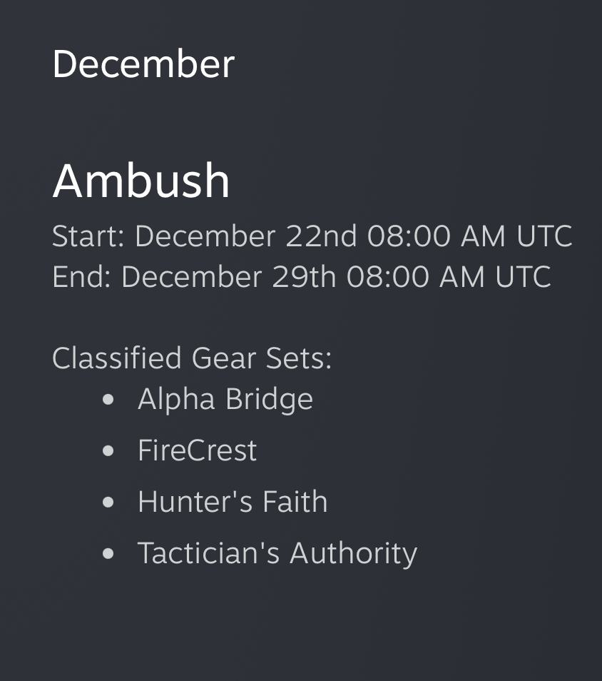Click the bullet next to FireCrest

tap(108, 451)
